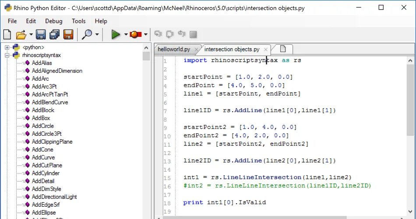Click the AddBox purple method icon
This screenshot has height=219, width=416.
[x=27, y=118]
